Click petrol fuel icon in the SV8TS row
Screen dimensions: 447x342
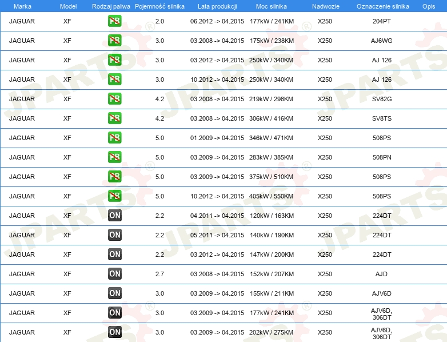tap(114, 118)
